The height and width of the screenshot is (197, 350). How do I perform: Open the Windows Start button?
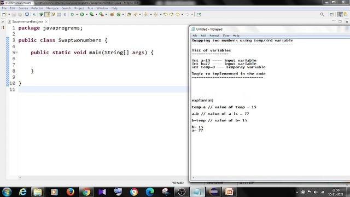tap(7, 192)
